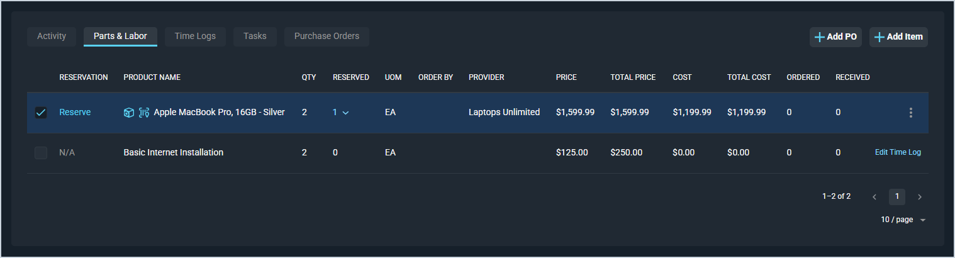This screenshot has width=955, height=258.
Task: Expand the Reserved quantity dropdown for MacBook
Action: pos(345,113)
